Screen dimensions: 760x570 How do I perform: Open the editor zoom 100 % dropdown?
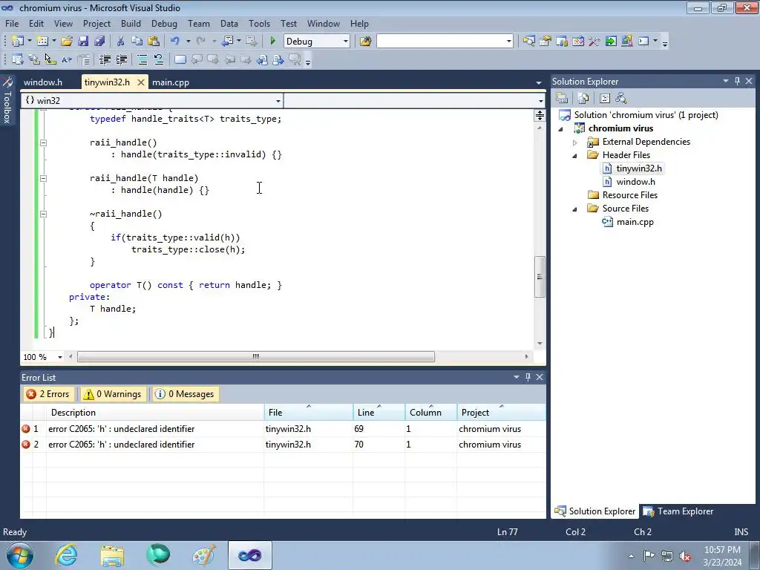(60, 357)
